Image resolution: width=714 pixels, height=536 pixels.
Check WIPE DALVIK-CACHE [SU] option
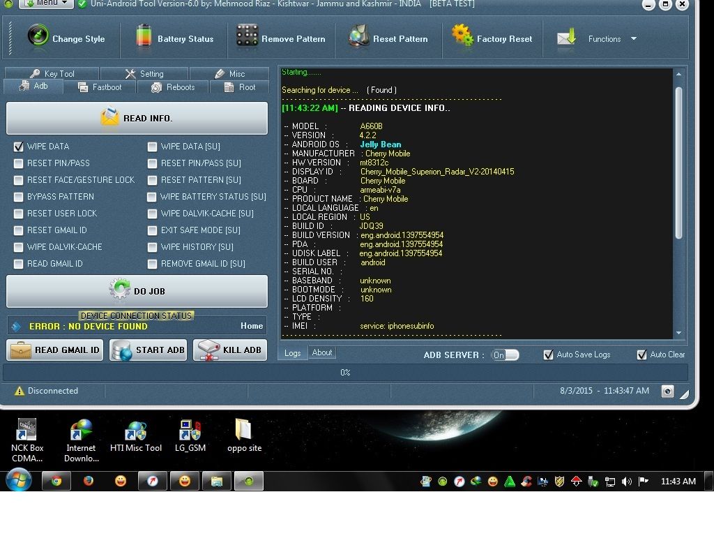click(152, 214)
